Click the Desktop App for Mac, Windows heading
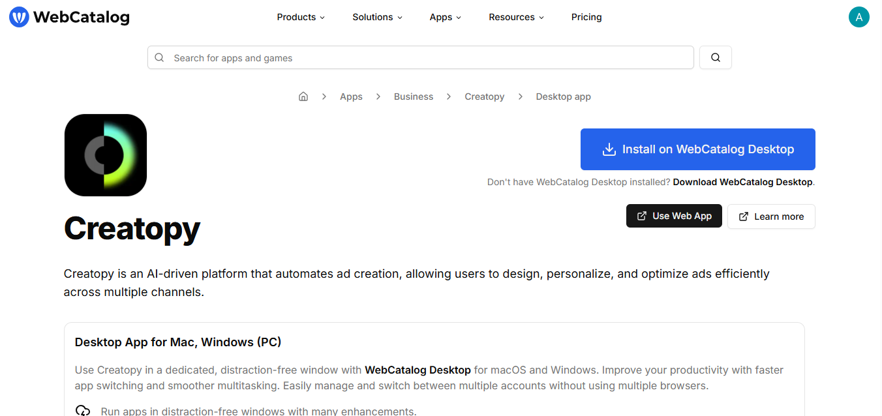The height and width of the screenshot is (416, 882). point(178,342)
